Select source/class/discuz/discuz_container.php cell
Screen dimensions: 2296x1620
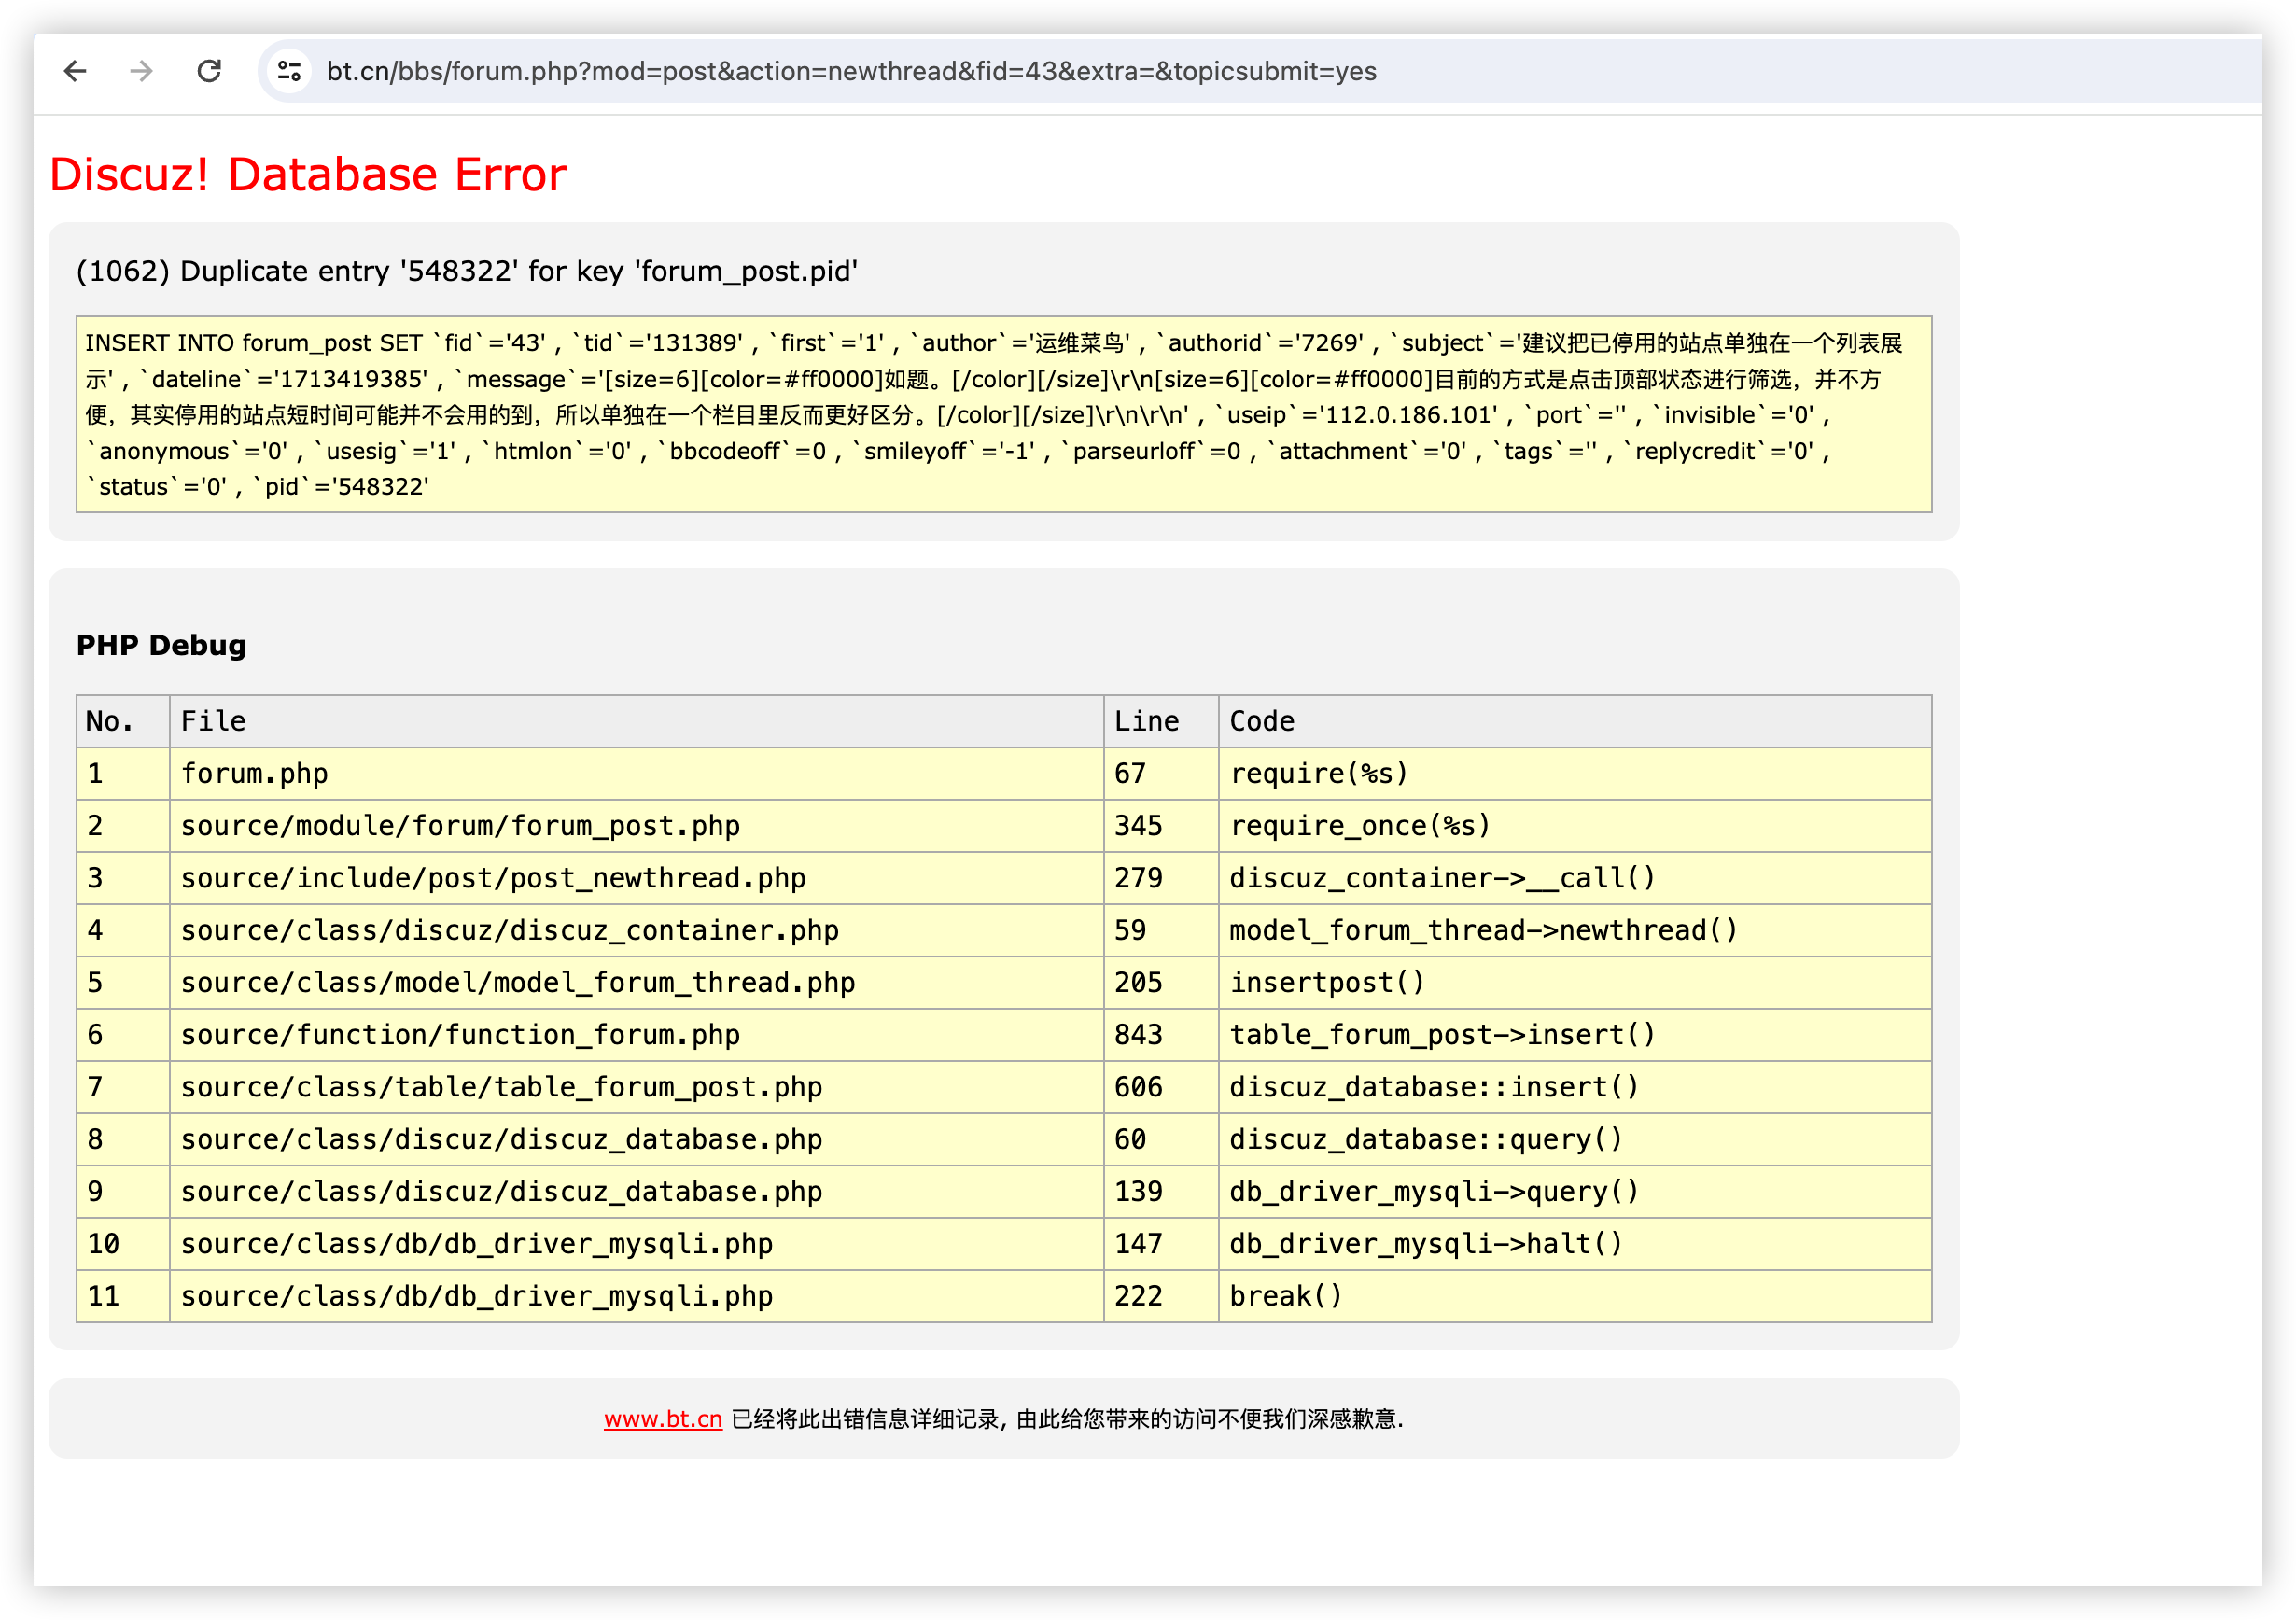pos(637,930)
